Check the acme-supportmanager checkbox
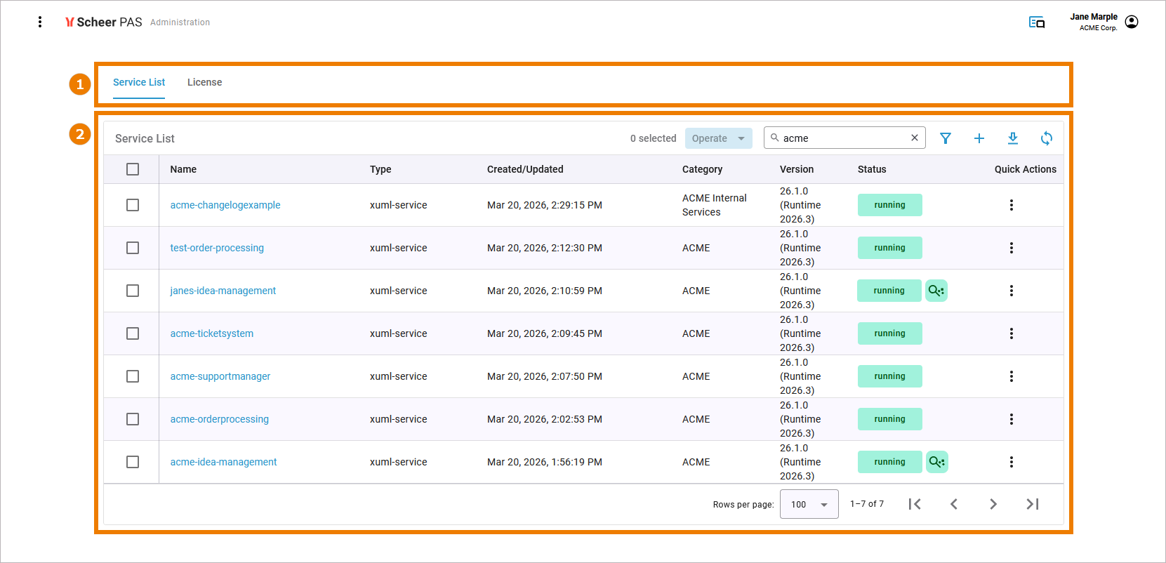 (133, 376)
